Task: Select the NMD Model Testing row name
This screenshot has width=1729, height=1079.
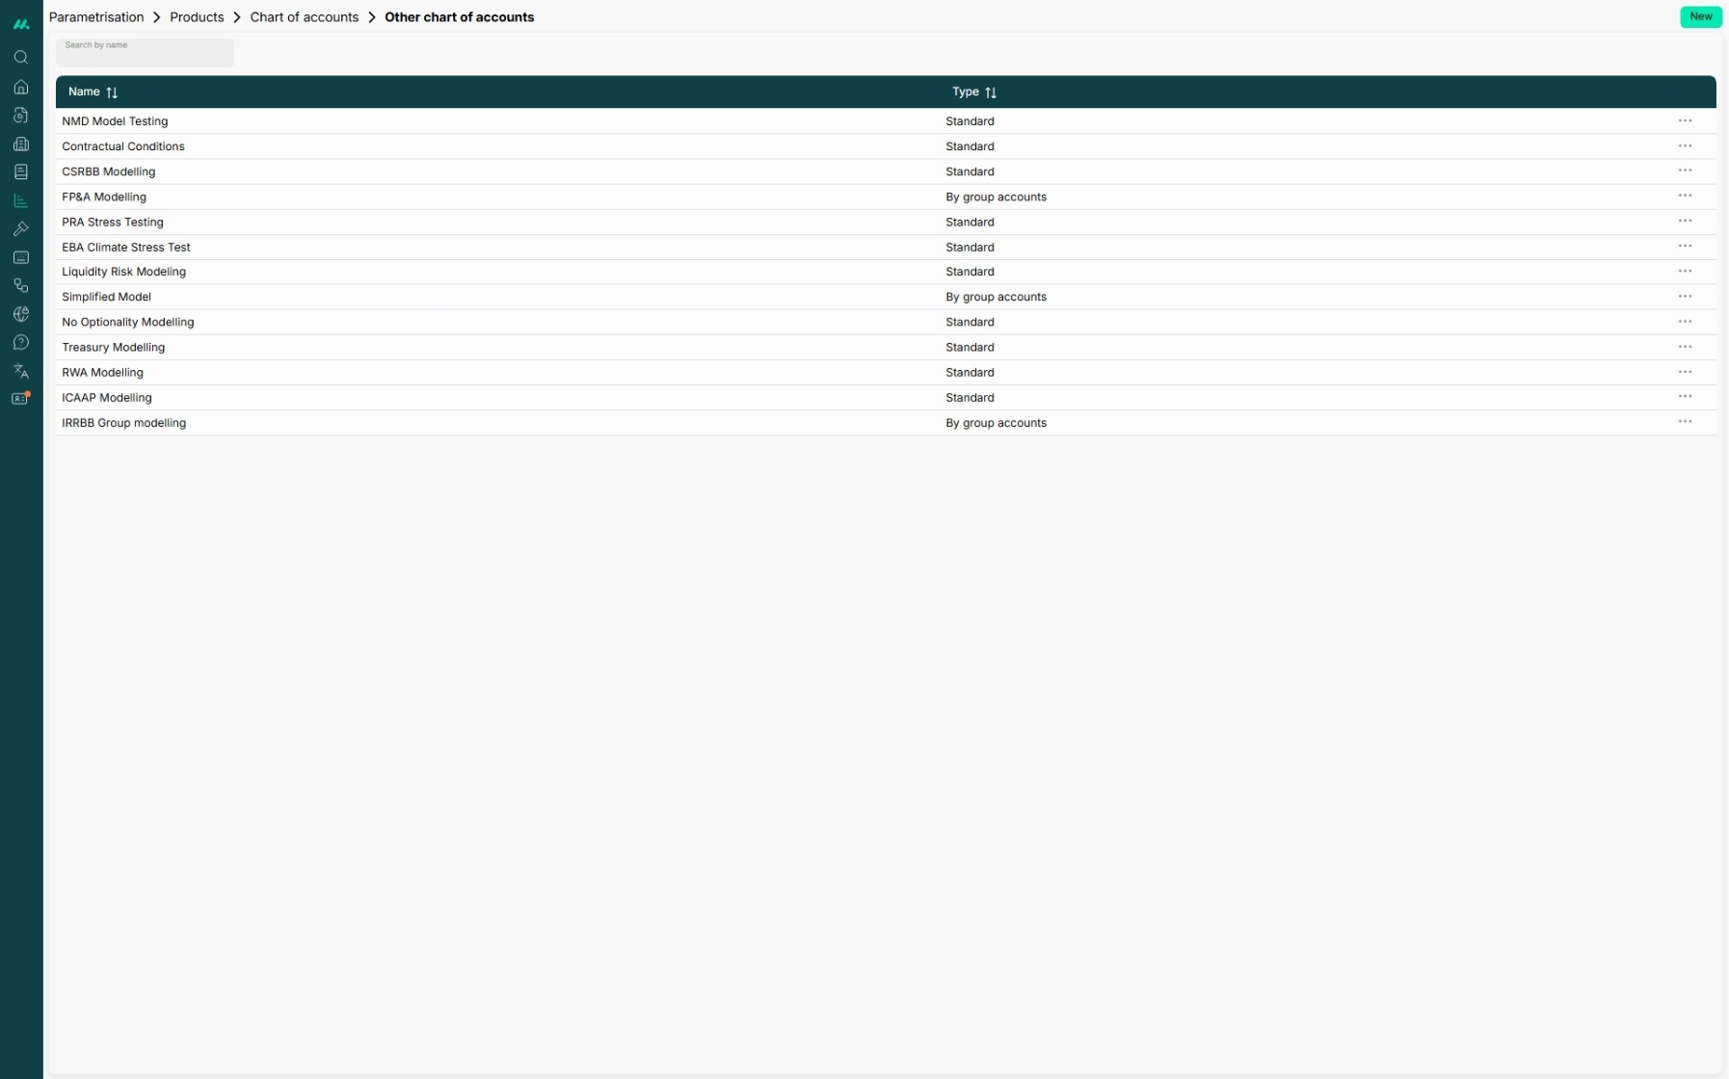Action: click(x=115, y=121)
